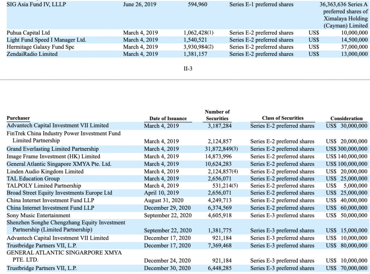The width and height of the screenshot is (370, 274).
Task: Click the "Purchaser" column header
Action: 18,118
